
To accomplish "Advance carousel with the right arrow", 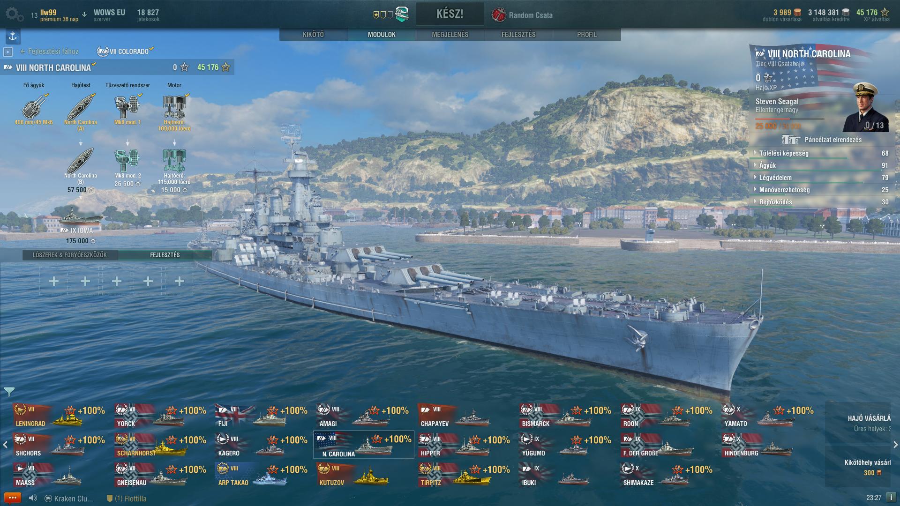I will pos(895,444).
